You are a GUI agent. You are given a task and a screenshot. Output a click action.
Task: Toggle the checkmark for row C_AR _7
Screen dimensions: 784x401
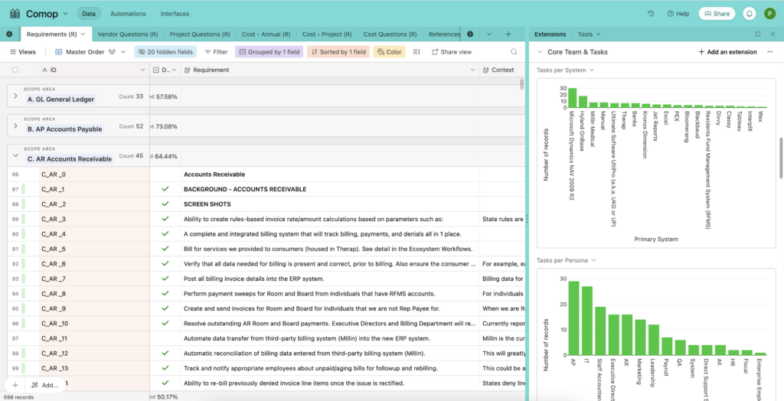pos(165,279)
